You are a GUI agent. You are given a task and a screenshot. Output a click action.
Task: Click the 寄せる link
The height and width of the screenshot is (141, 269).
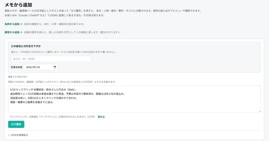[101, 117]
